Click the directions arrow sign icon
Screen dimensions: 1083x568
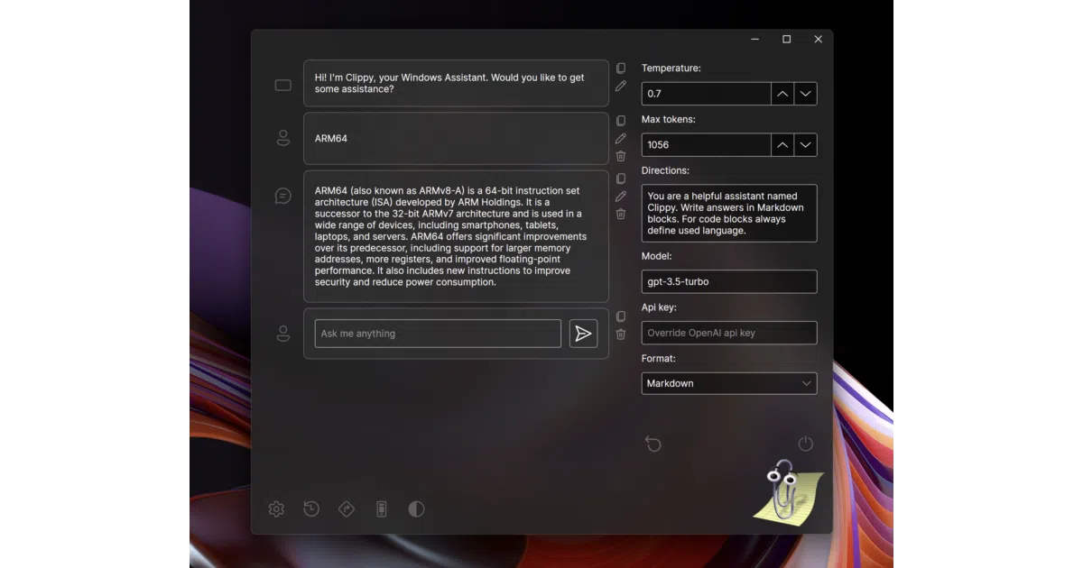347,509
